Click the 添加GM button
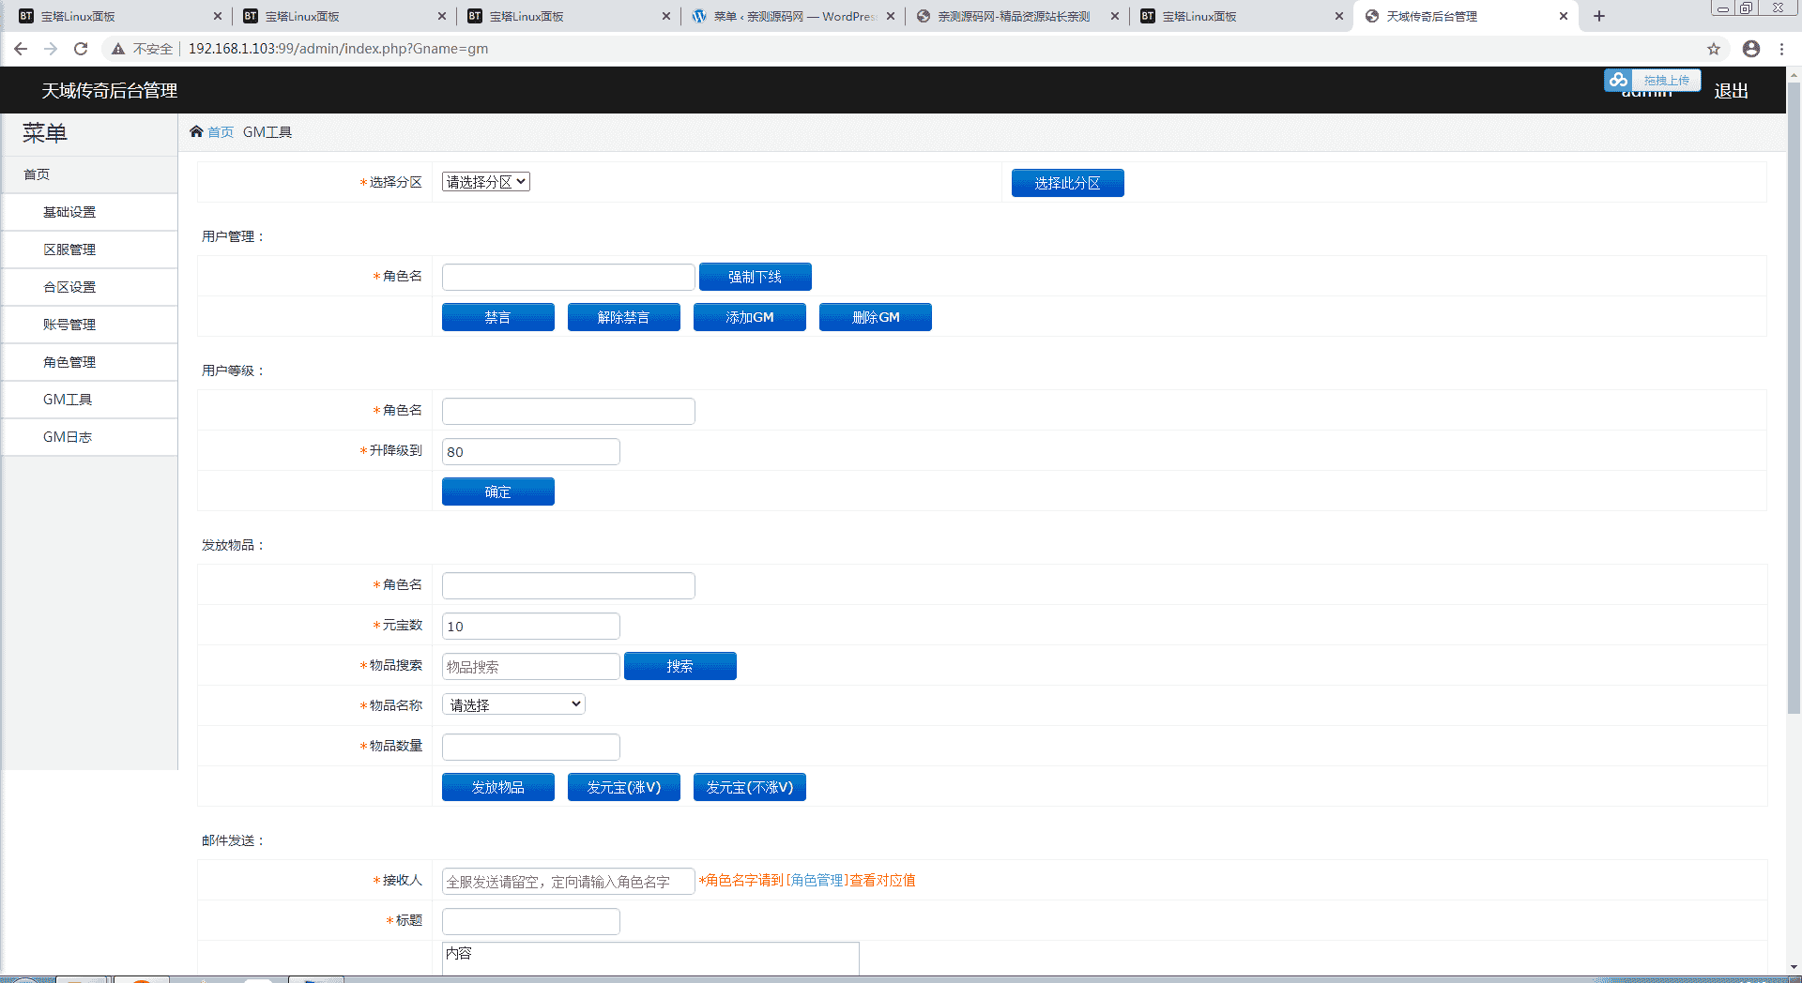Screen dimensions: 1802x983 tap(749, 317)
